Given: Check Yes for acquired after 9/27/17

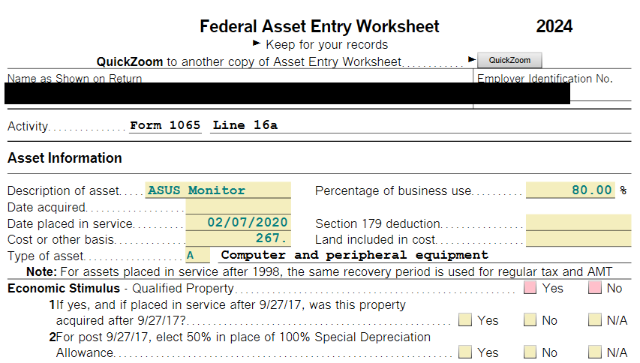Looking at the screenshot, I should pos(465,320).
